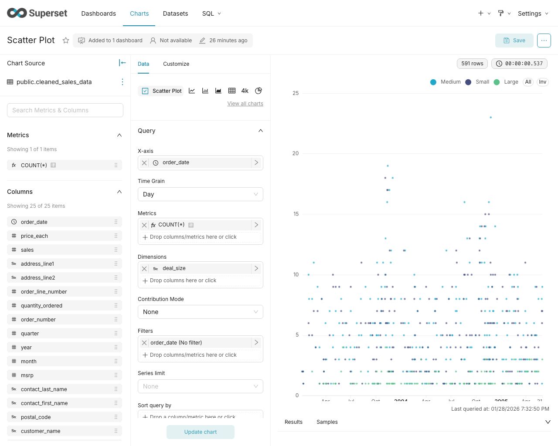Select the pie chart type icon
The image size is (558, 446).
coord(259,91)
